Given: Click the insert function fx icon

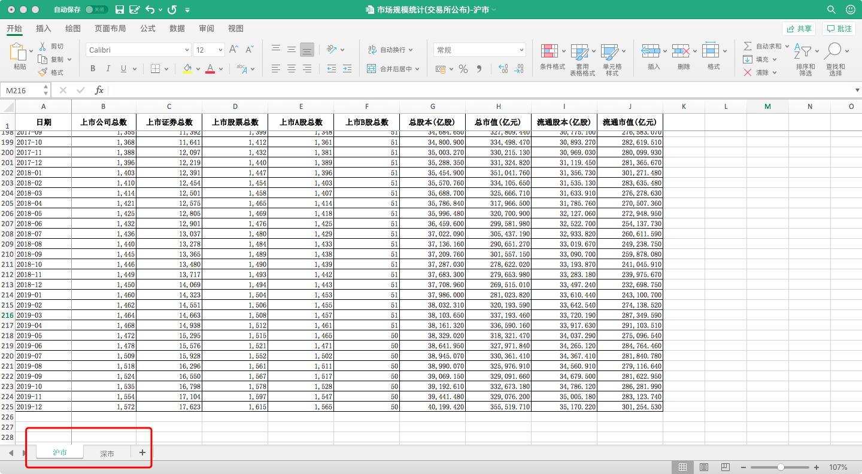Looking at the screenshot, I should click(x=99, y=90).
